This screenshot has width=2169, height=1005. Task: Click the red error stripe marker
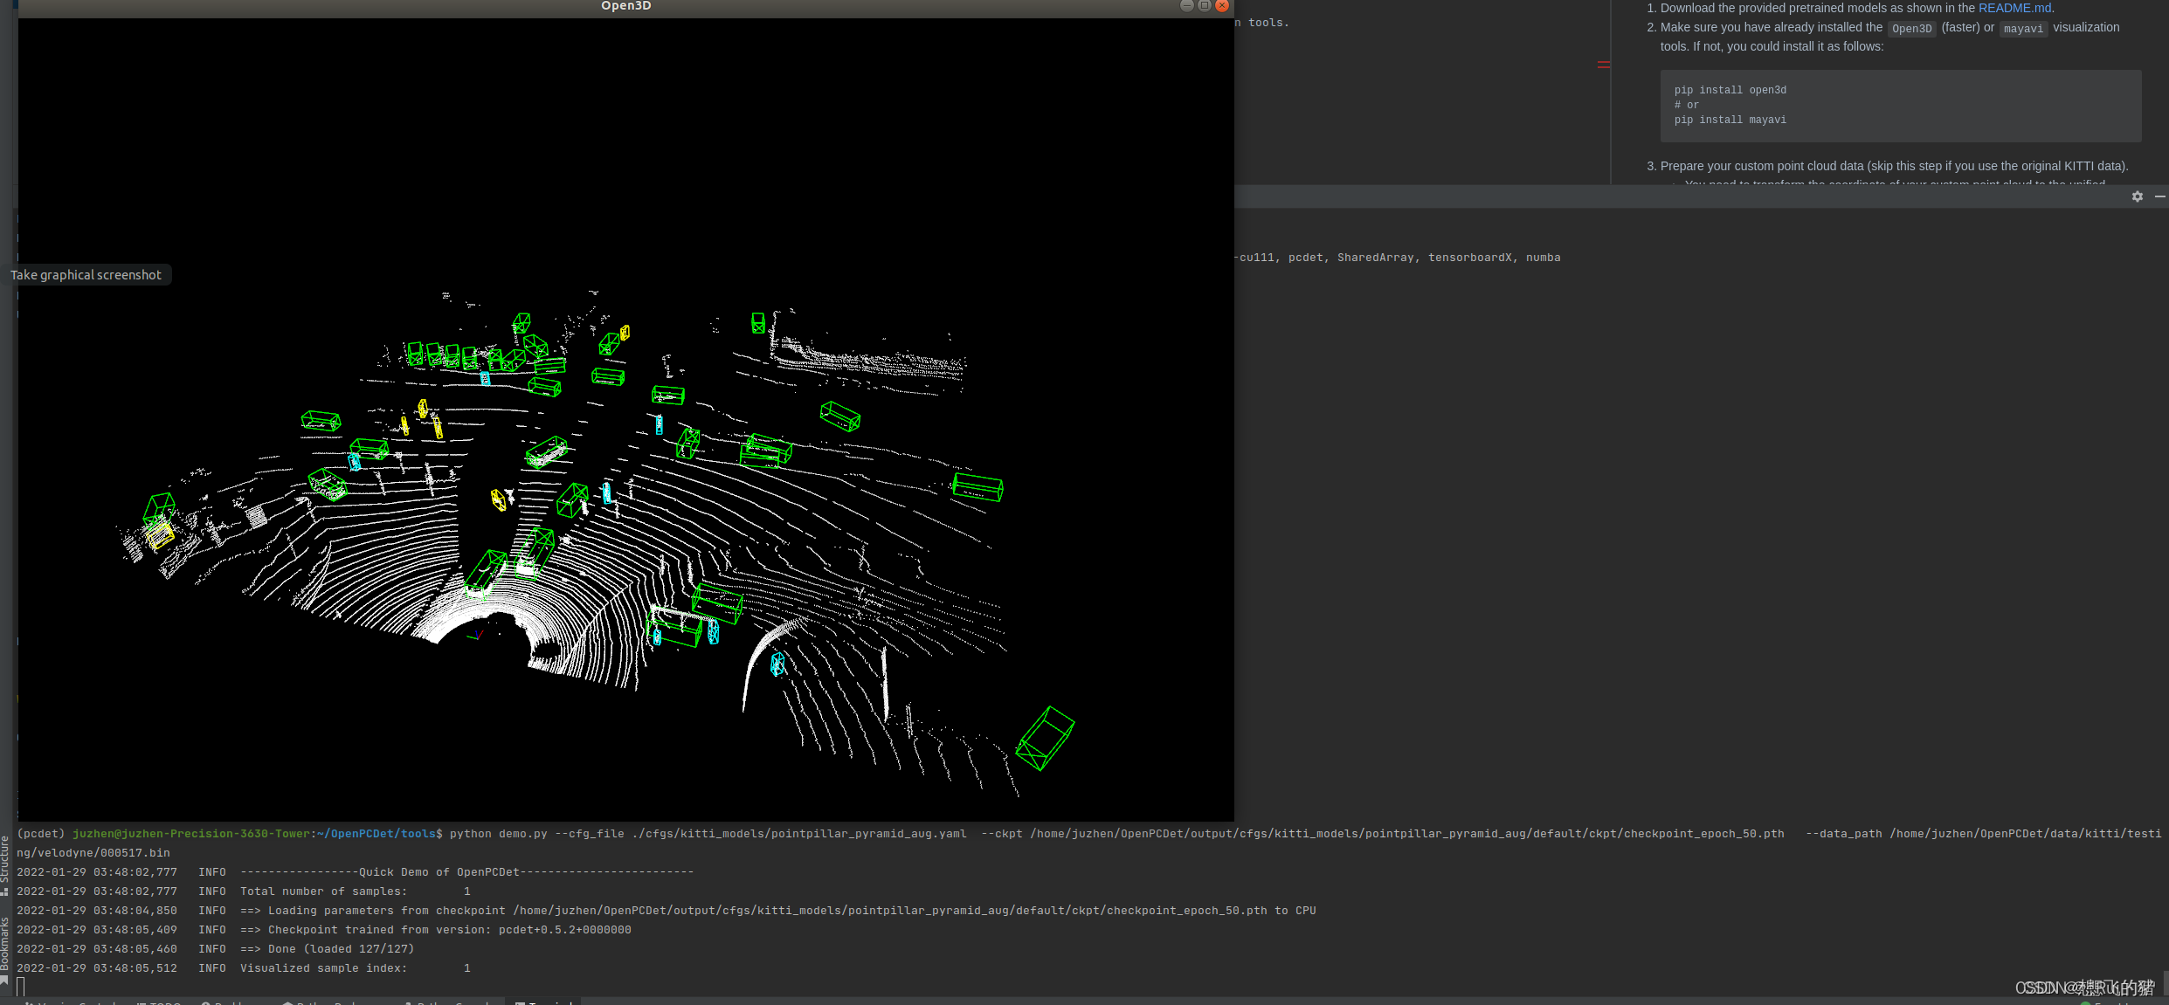pos(1604,64)
